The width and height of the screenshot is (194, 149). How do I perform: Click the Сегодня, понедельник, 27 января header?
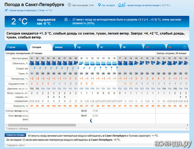24,53
